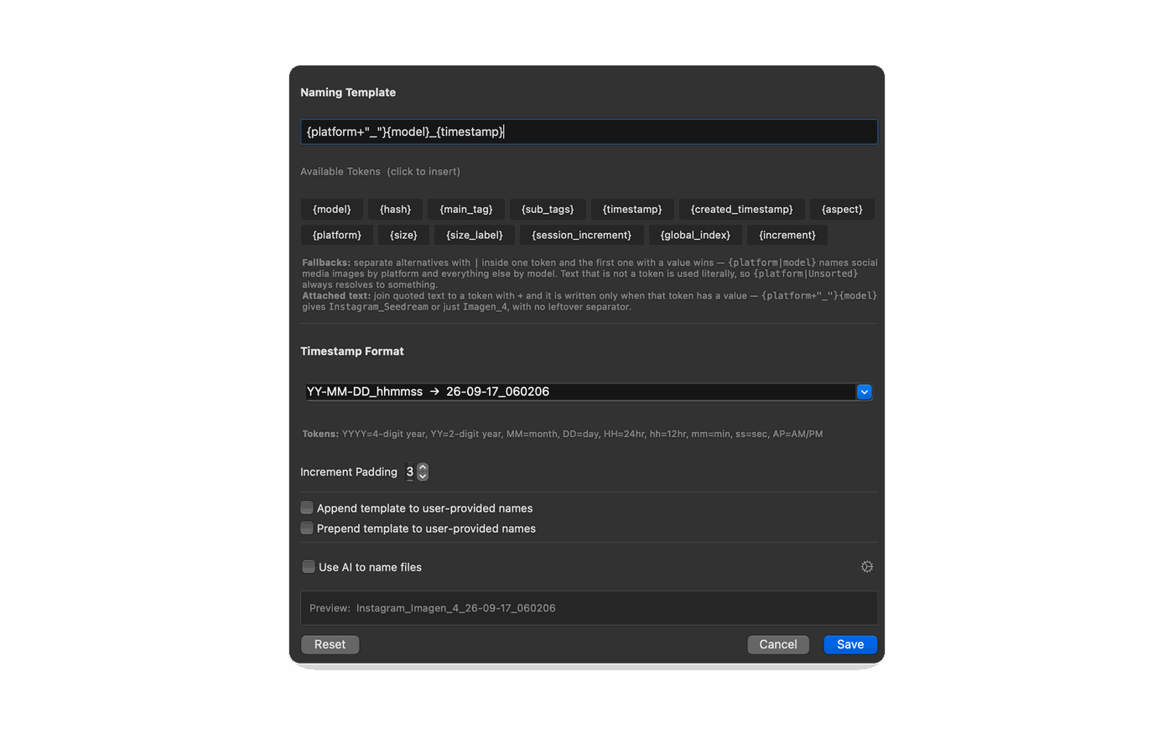Enable Prepend template to user-provided names
Image resolution: width=1174 pixels, height=734 pixels.
(307, 528)
